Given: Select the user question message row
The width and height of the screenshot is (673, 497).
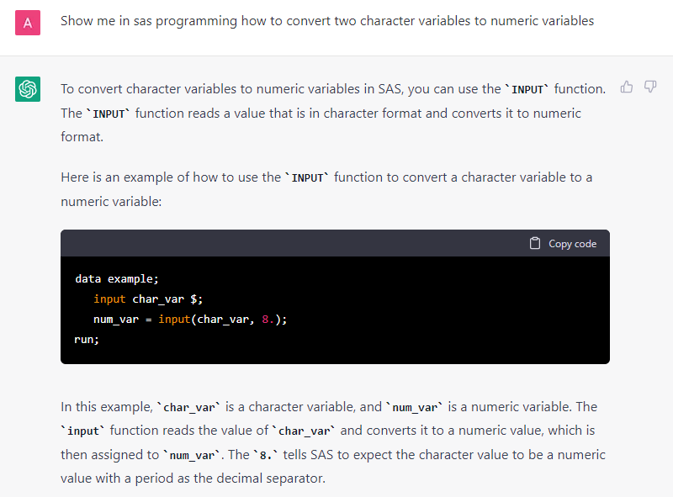Looking at the screenshot, I should point(336,23).
